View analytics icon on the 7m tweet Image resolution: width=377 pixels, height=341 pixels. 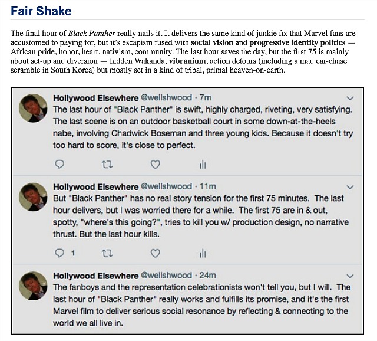tap(203, 165)
